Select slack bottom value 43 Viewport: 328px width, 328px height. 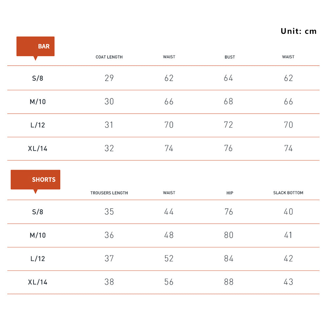tap(288, 282)
